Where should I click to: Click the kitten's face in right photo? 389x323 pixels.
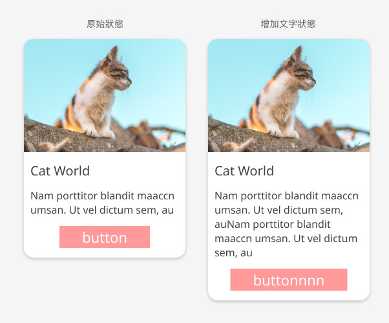click(306, 74)
